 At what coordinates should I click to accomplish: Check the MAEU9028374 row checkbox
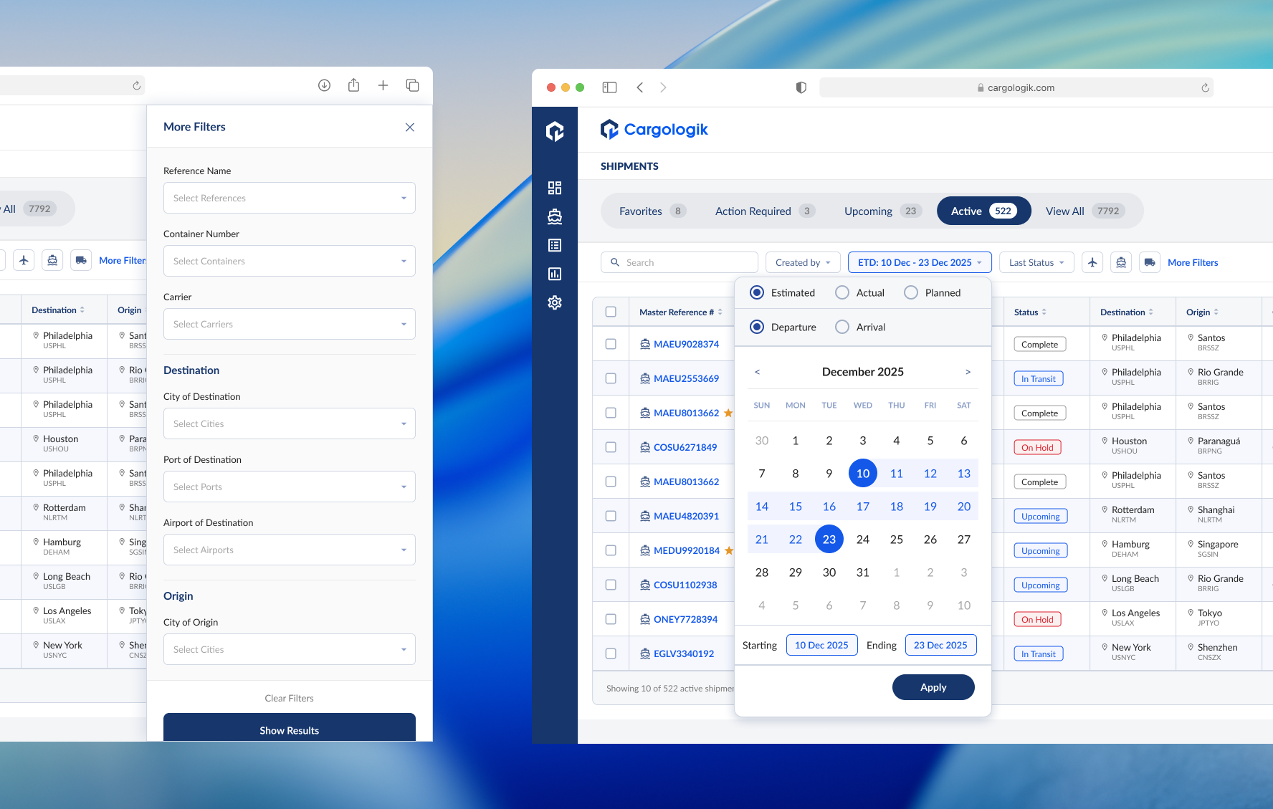(x=611, y=344)
